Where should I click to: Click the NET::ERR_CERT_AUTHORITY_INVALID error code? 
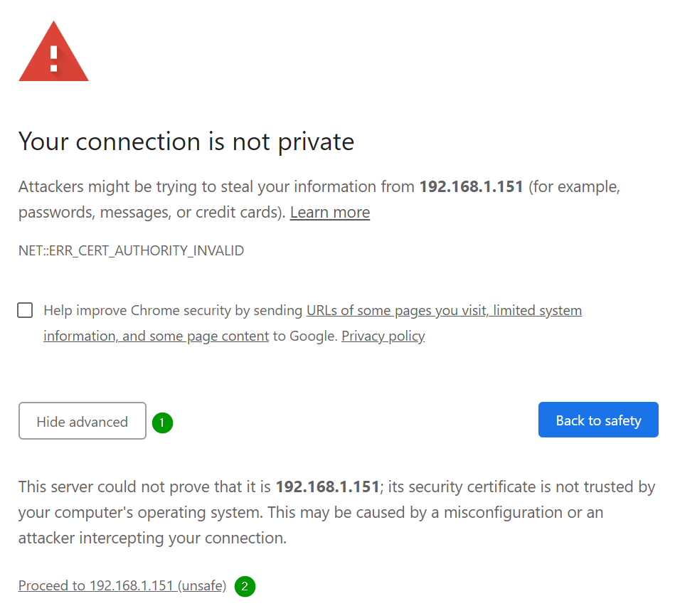tap(131, 251)
